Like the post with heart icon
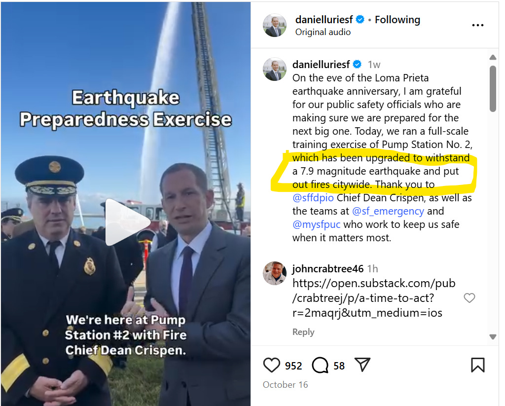This screenshot has height=406, width=505. pyautogui.click(x=272, y=365)
